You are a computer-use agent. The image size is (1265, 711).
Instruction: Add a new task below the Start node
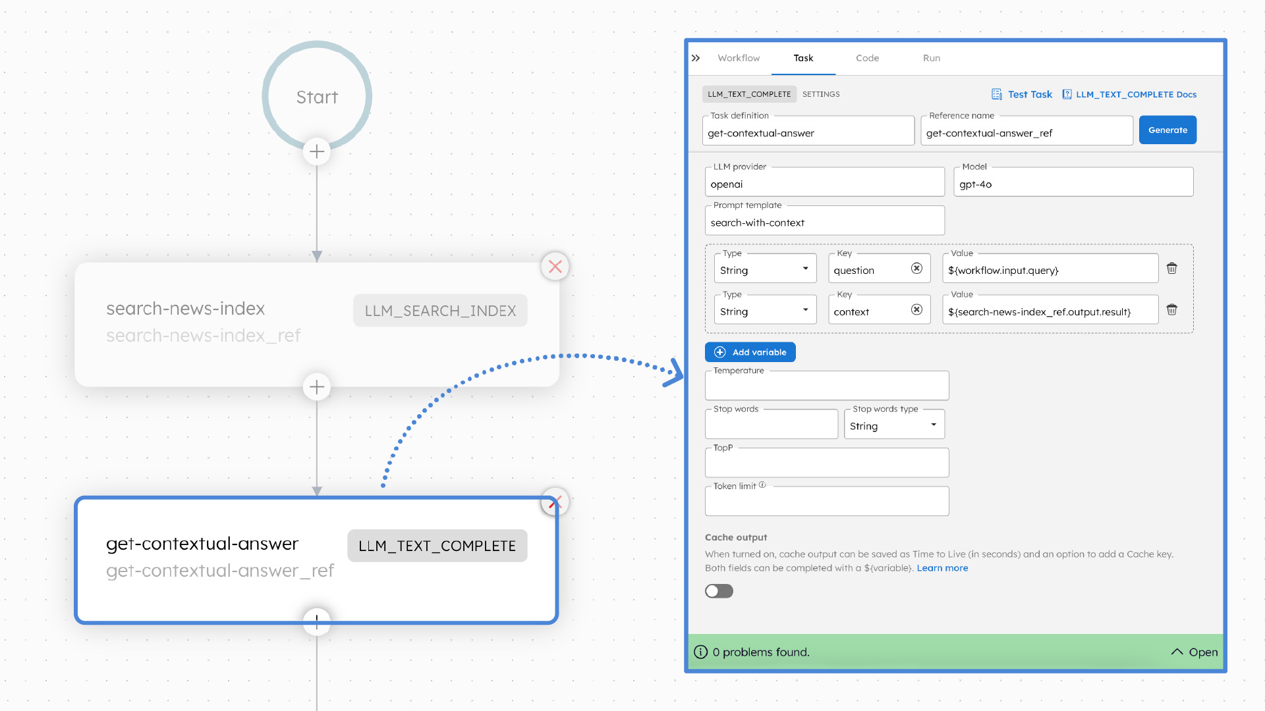click(317, 151)
